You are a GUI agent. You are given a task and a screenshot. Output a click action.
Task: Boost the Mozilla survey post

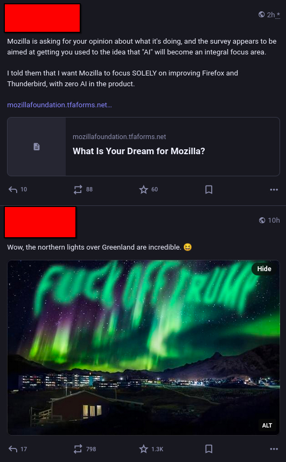coord(83,189)
